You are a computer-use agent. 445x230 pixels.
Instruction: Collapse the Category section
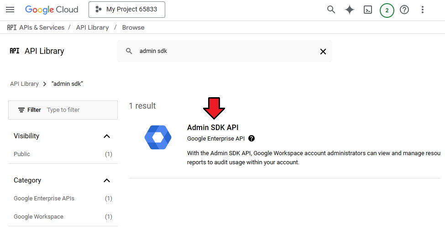(x=107, y=180)
